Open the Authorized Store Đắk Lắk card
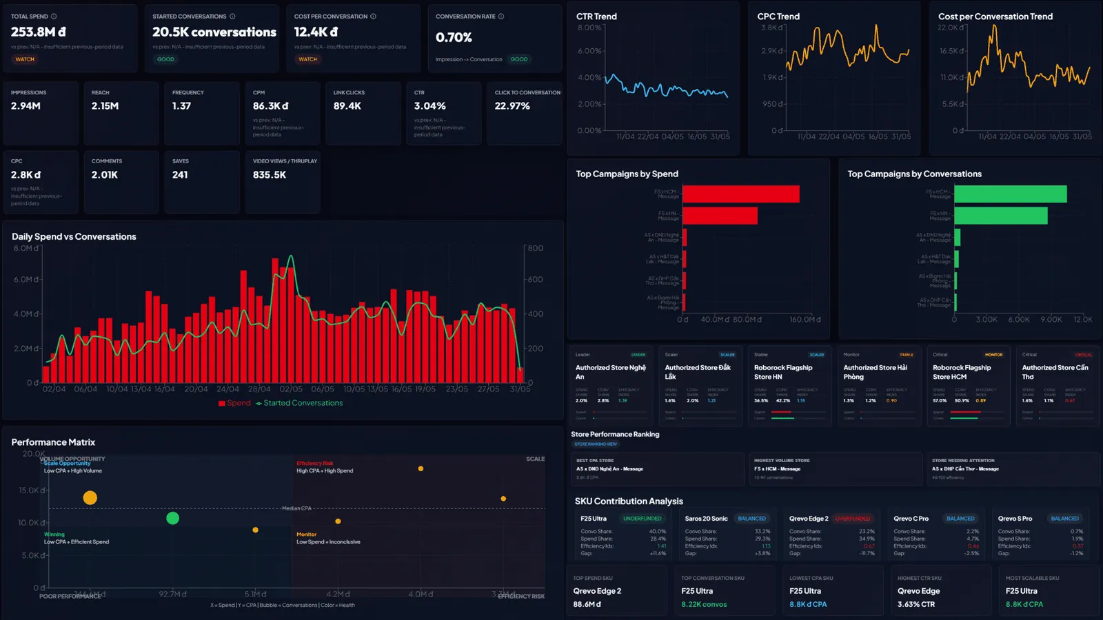The width and height of the screenshot is (1103, 620). coord(700,386)
